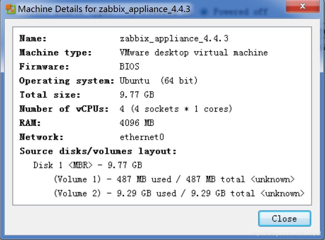Image resolution: width=325 pixels, height=240 pixels.
Task: Click the 'Total size:' label
Action: pyautogui.click(x=50, y=95)
